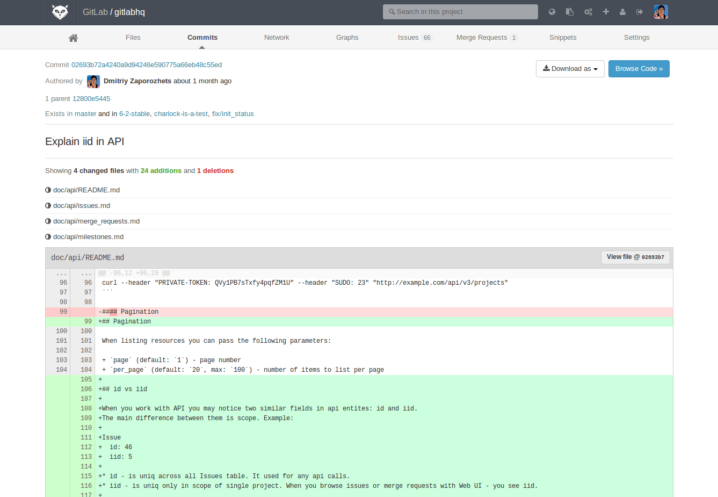The width and height of the screenshot is (718, 497).
Task: Click the Browse Code button
Action: 639,69
